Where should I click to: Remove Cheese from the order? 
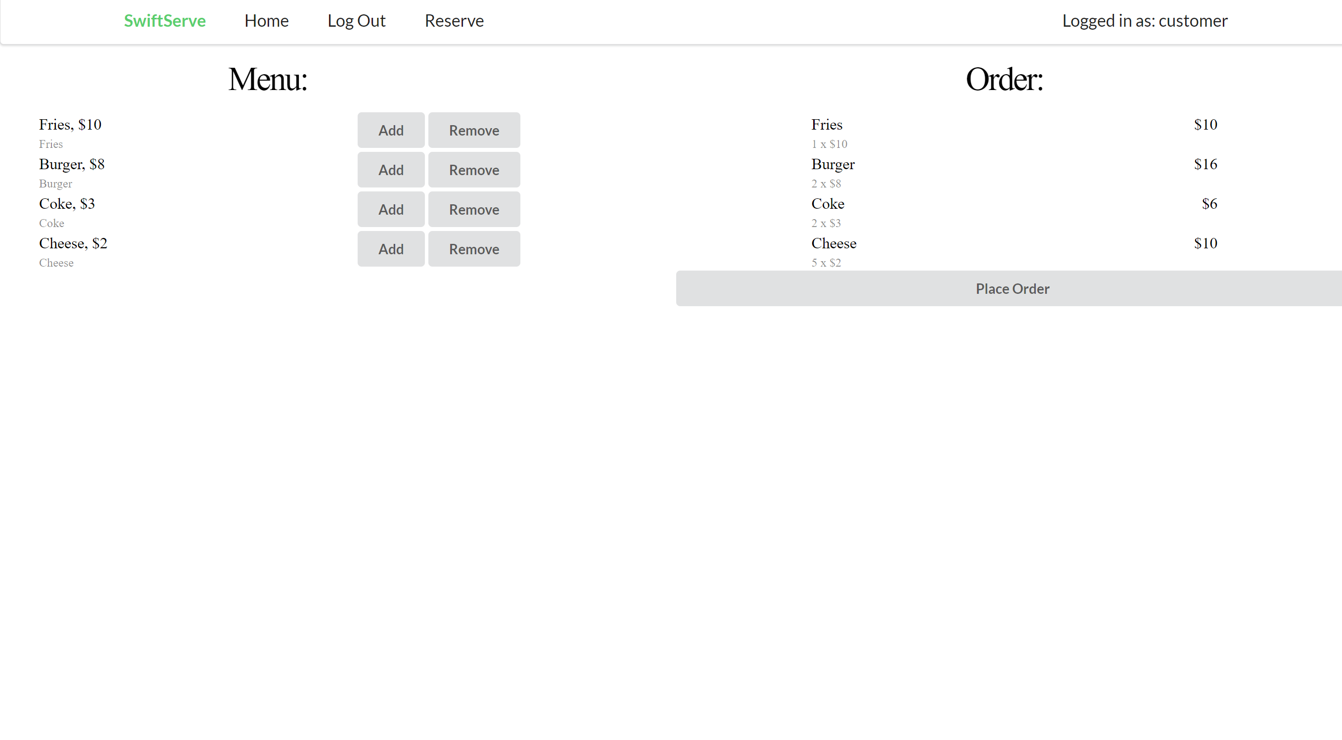473,249
